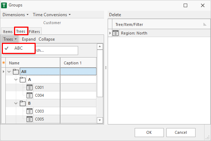Click the tree scrollbar down arrow

pyautogui.click(x=100, y=120)
